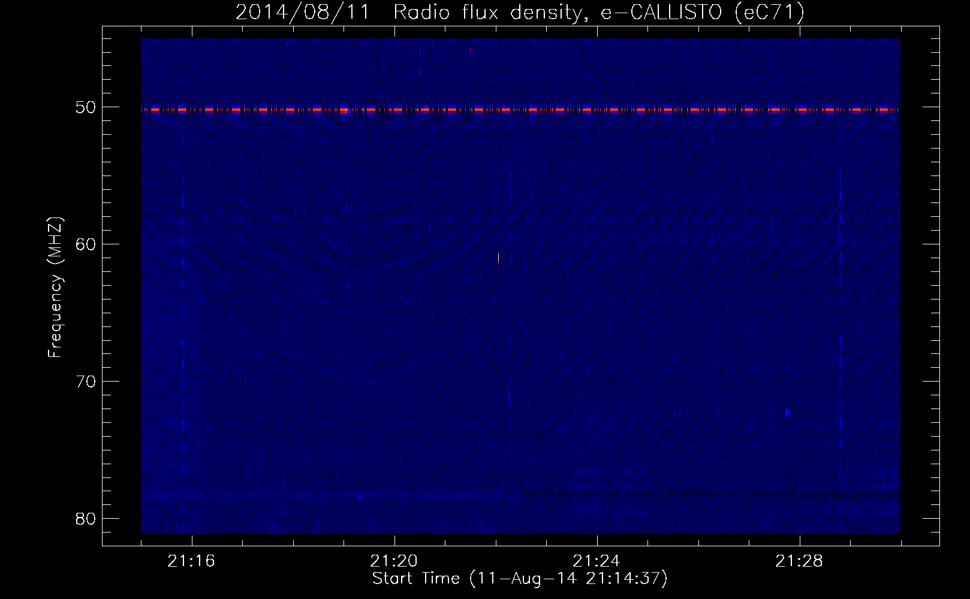
Task: Click the 'Frequency (MHZ)' axis label
Action: (55, 287)
